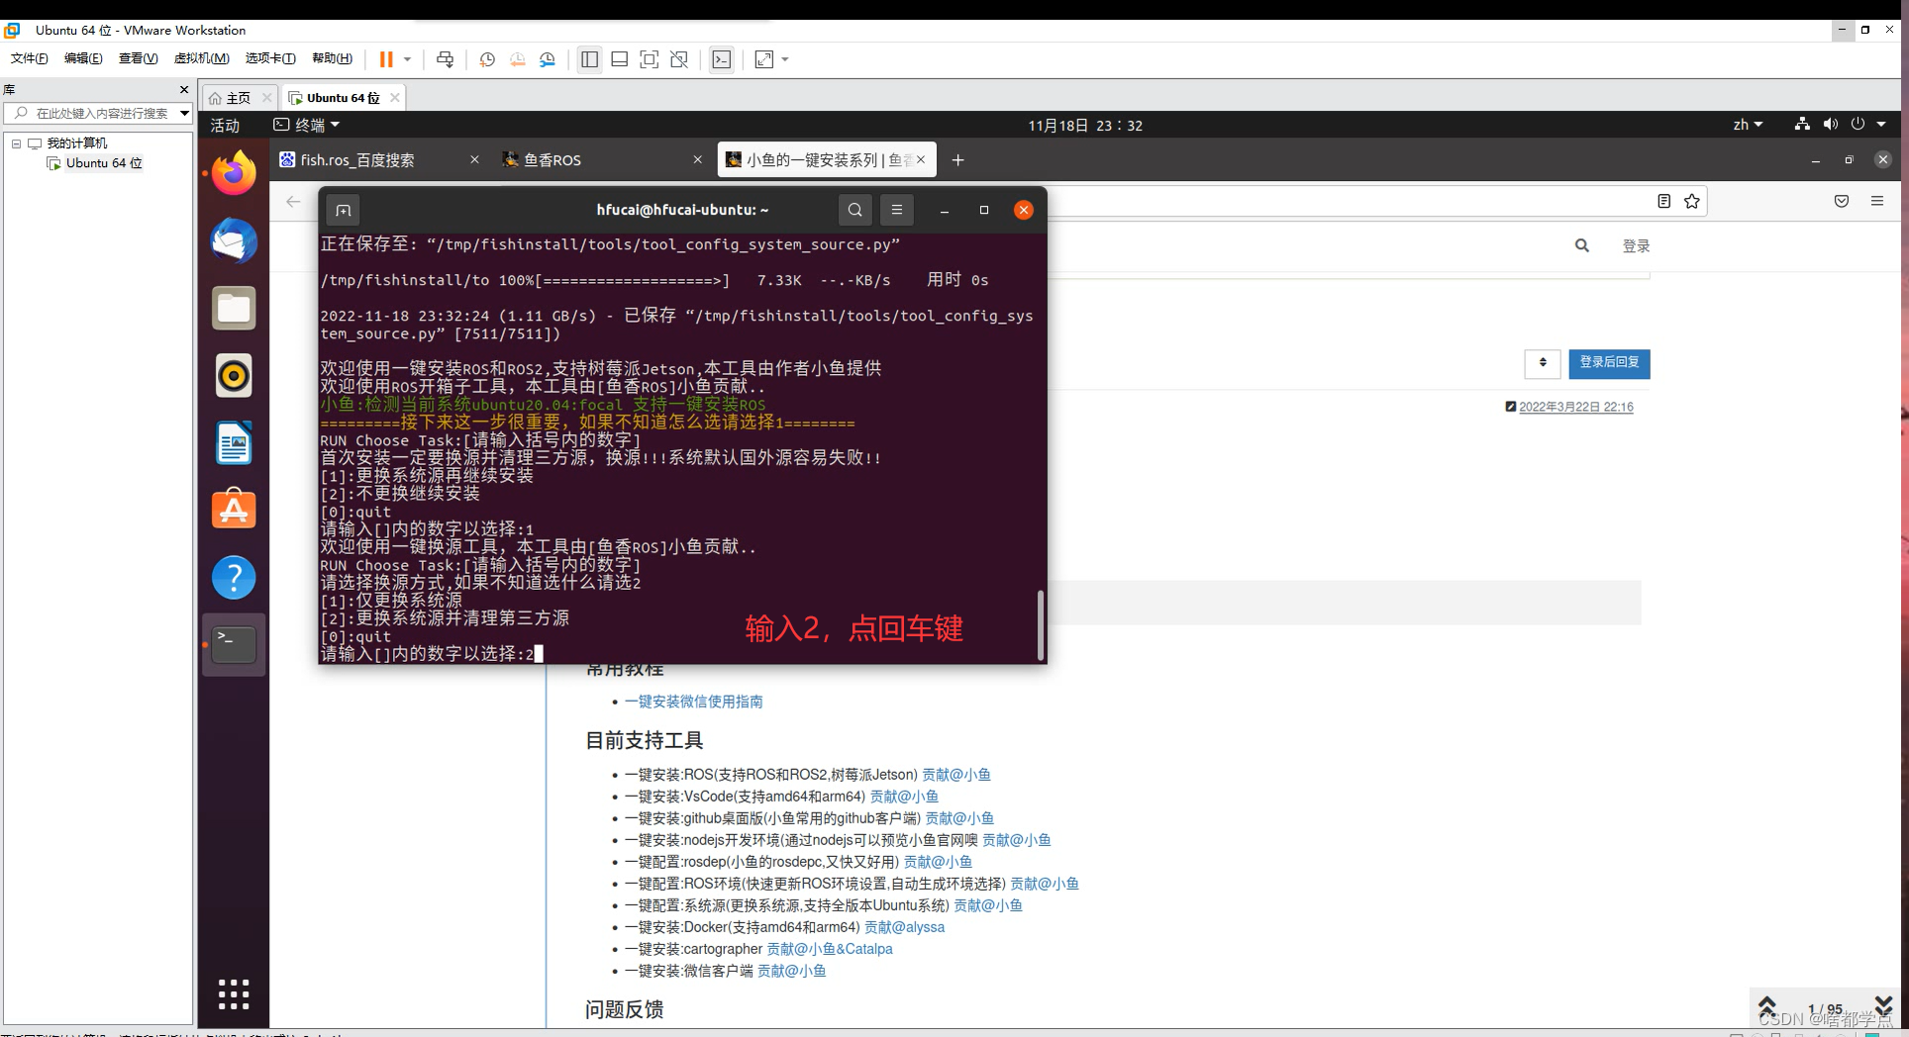Toggle the library sidebar view icon
Image resolution: width=1909 pixels, height=1037 pixels.
tap(589, 59)
